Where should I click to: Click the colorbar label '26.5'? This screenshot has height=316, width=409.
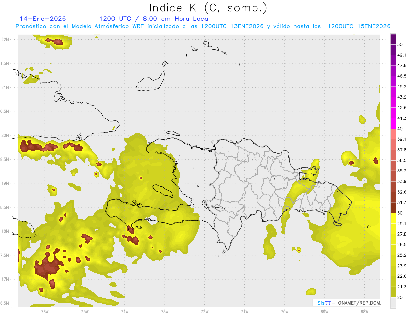pyautogui.click(x=402, y=245)
